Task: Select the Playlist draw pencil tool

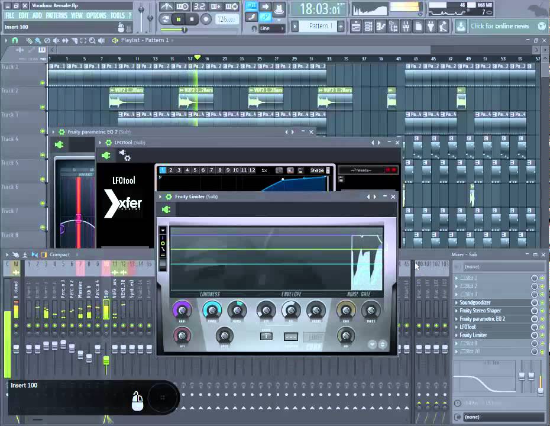Action: click(29, 41)
